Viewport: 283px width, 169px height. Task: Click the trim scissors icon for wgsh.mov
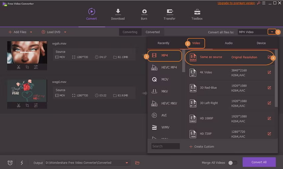(x=19, y=67)
